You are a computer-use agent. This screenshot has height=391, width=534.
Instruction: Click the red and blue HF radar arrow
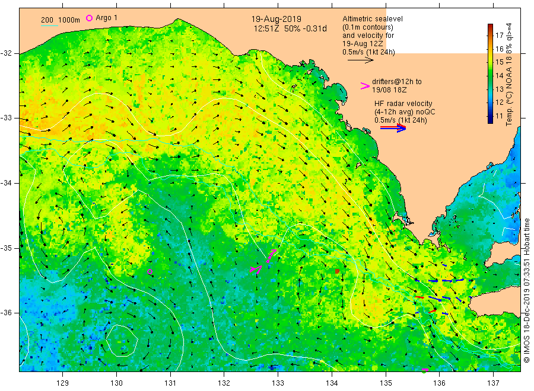pos(393,128)
